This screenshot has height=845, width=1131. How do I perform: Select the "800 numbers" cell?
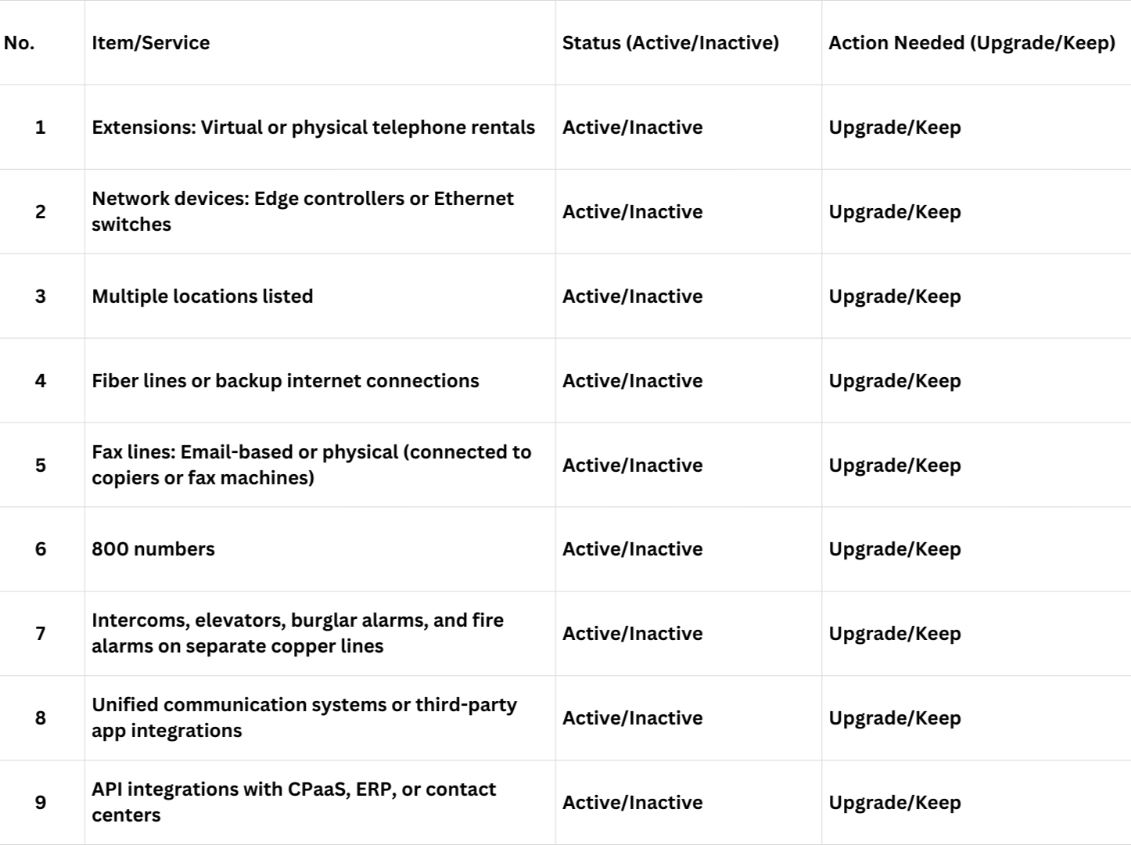click(153, 549)
